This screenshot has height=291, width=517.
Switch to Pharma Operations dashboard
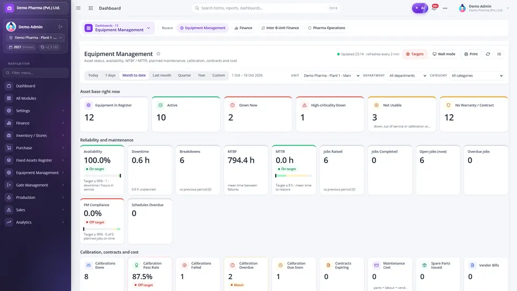coord(326,28)
